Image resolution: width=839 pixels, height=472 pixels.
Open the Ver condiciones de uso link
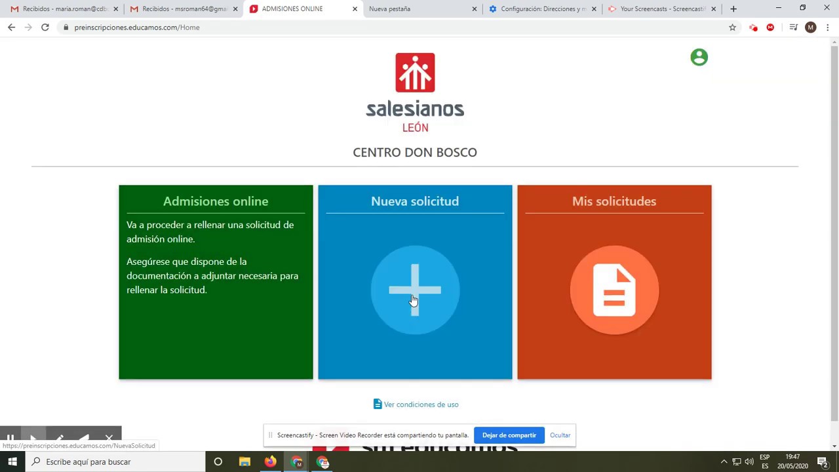click(x=421, y=404)
